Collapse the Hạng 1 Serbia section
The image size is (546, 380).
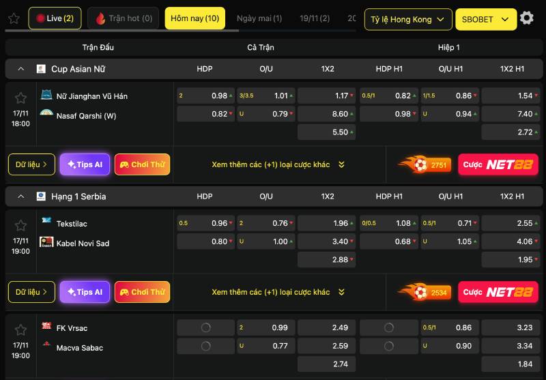coord(21,196)
